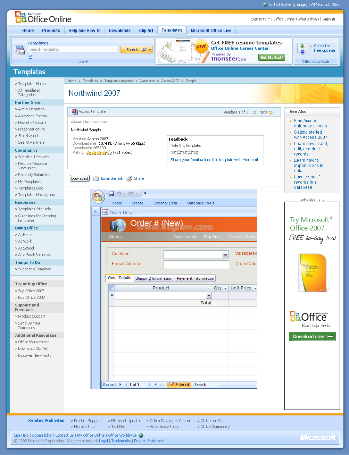Open Locate specific records in a database

pyautogui.click(x=308, y=182)
